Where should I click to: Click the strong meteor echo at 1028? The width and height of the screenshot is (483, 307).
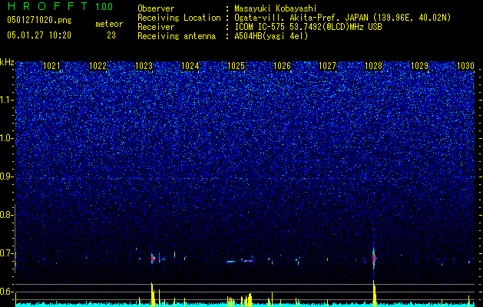(374, 257)
